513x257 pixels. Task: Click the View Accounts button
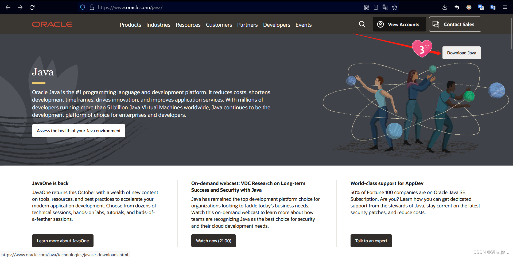399,24
